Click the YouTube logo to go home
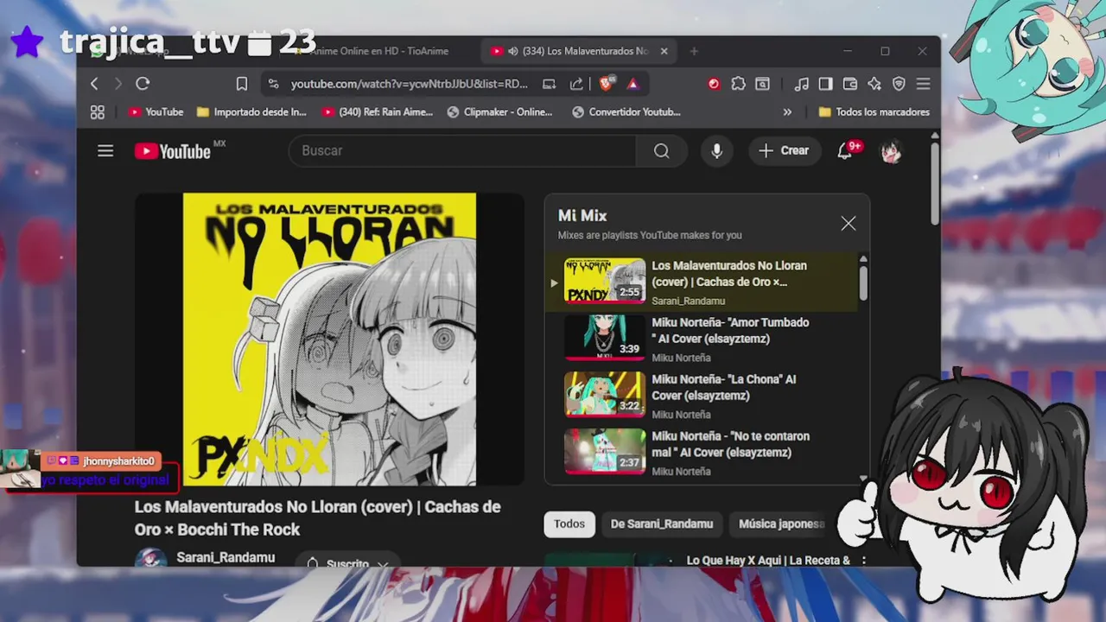1106x622 pixels. [x=173, y=151]
